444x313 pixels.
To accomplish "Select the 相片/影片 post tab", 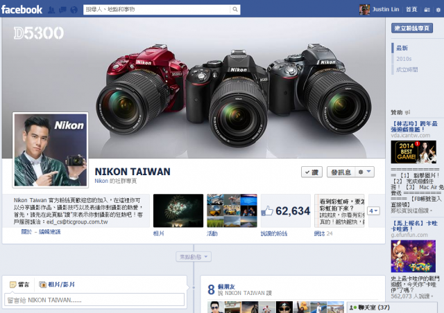I will tap(57, 285).
